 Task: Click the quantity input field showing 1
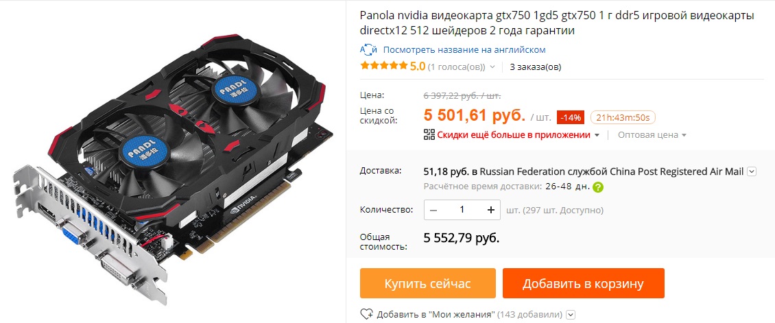(462, 210)
